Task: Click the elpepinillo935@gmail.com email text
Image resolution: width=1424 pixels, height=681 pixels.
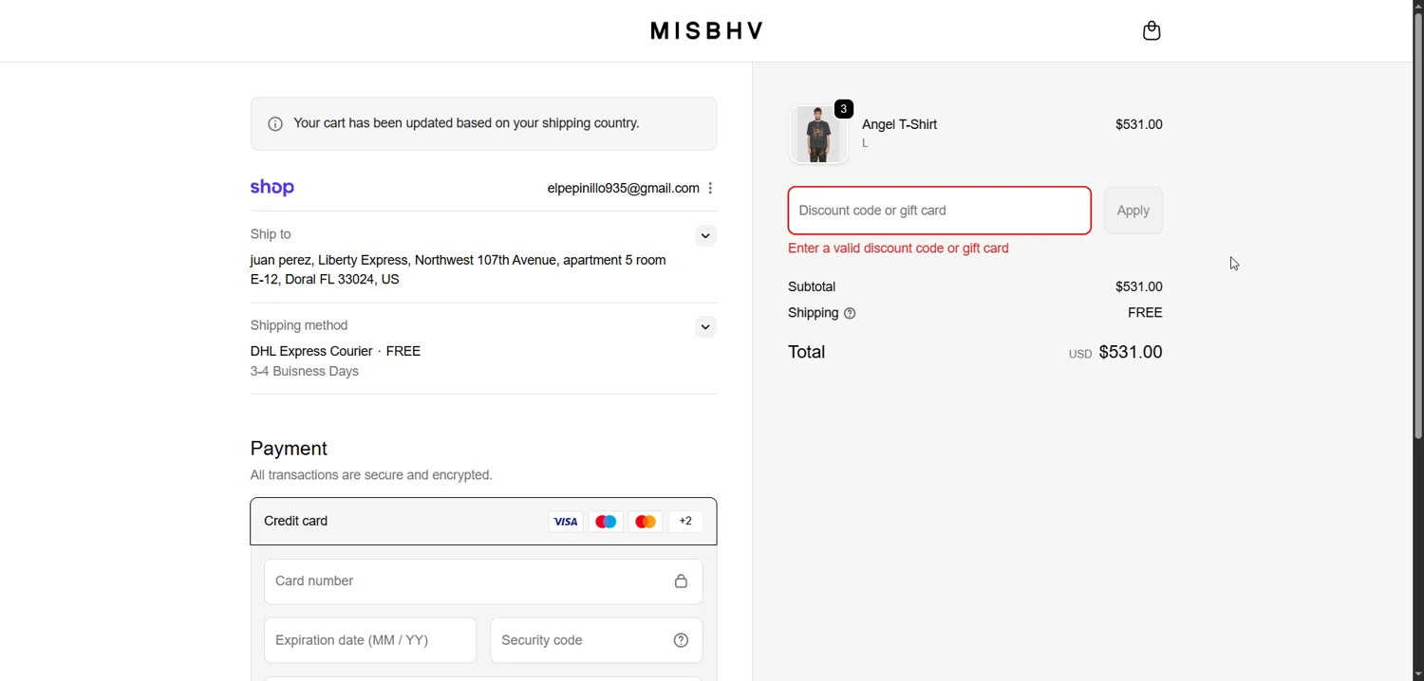Action: point(624,189)
